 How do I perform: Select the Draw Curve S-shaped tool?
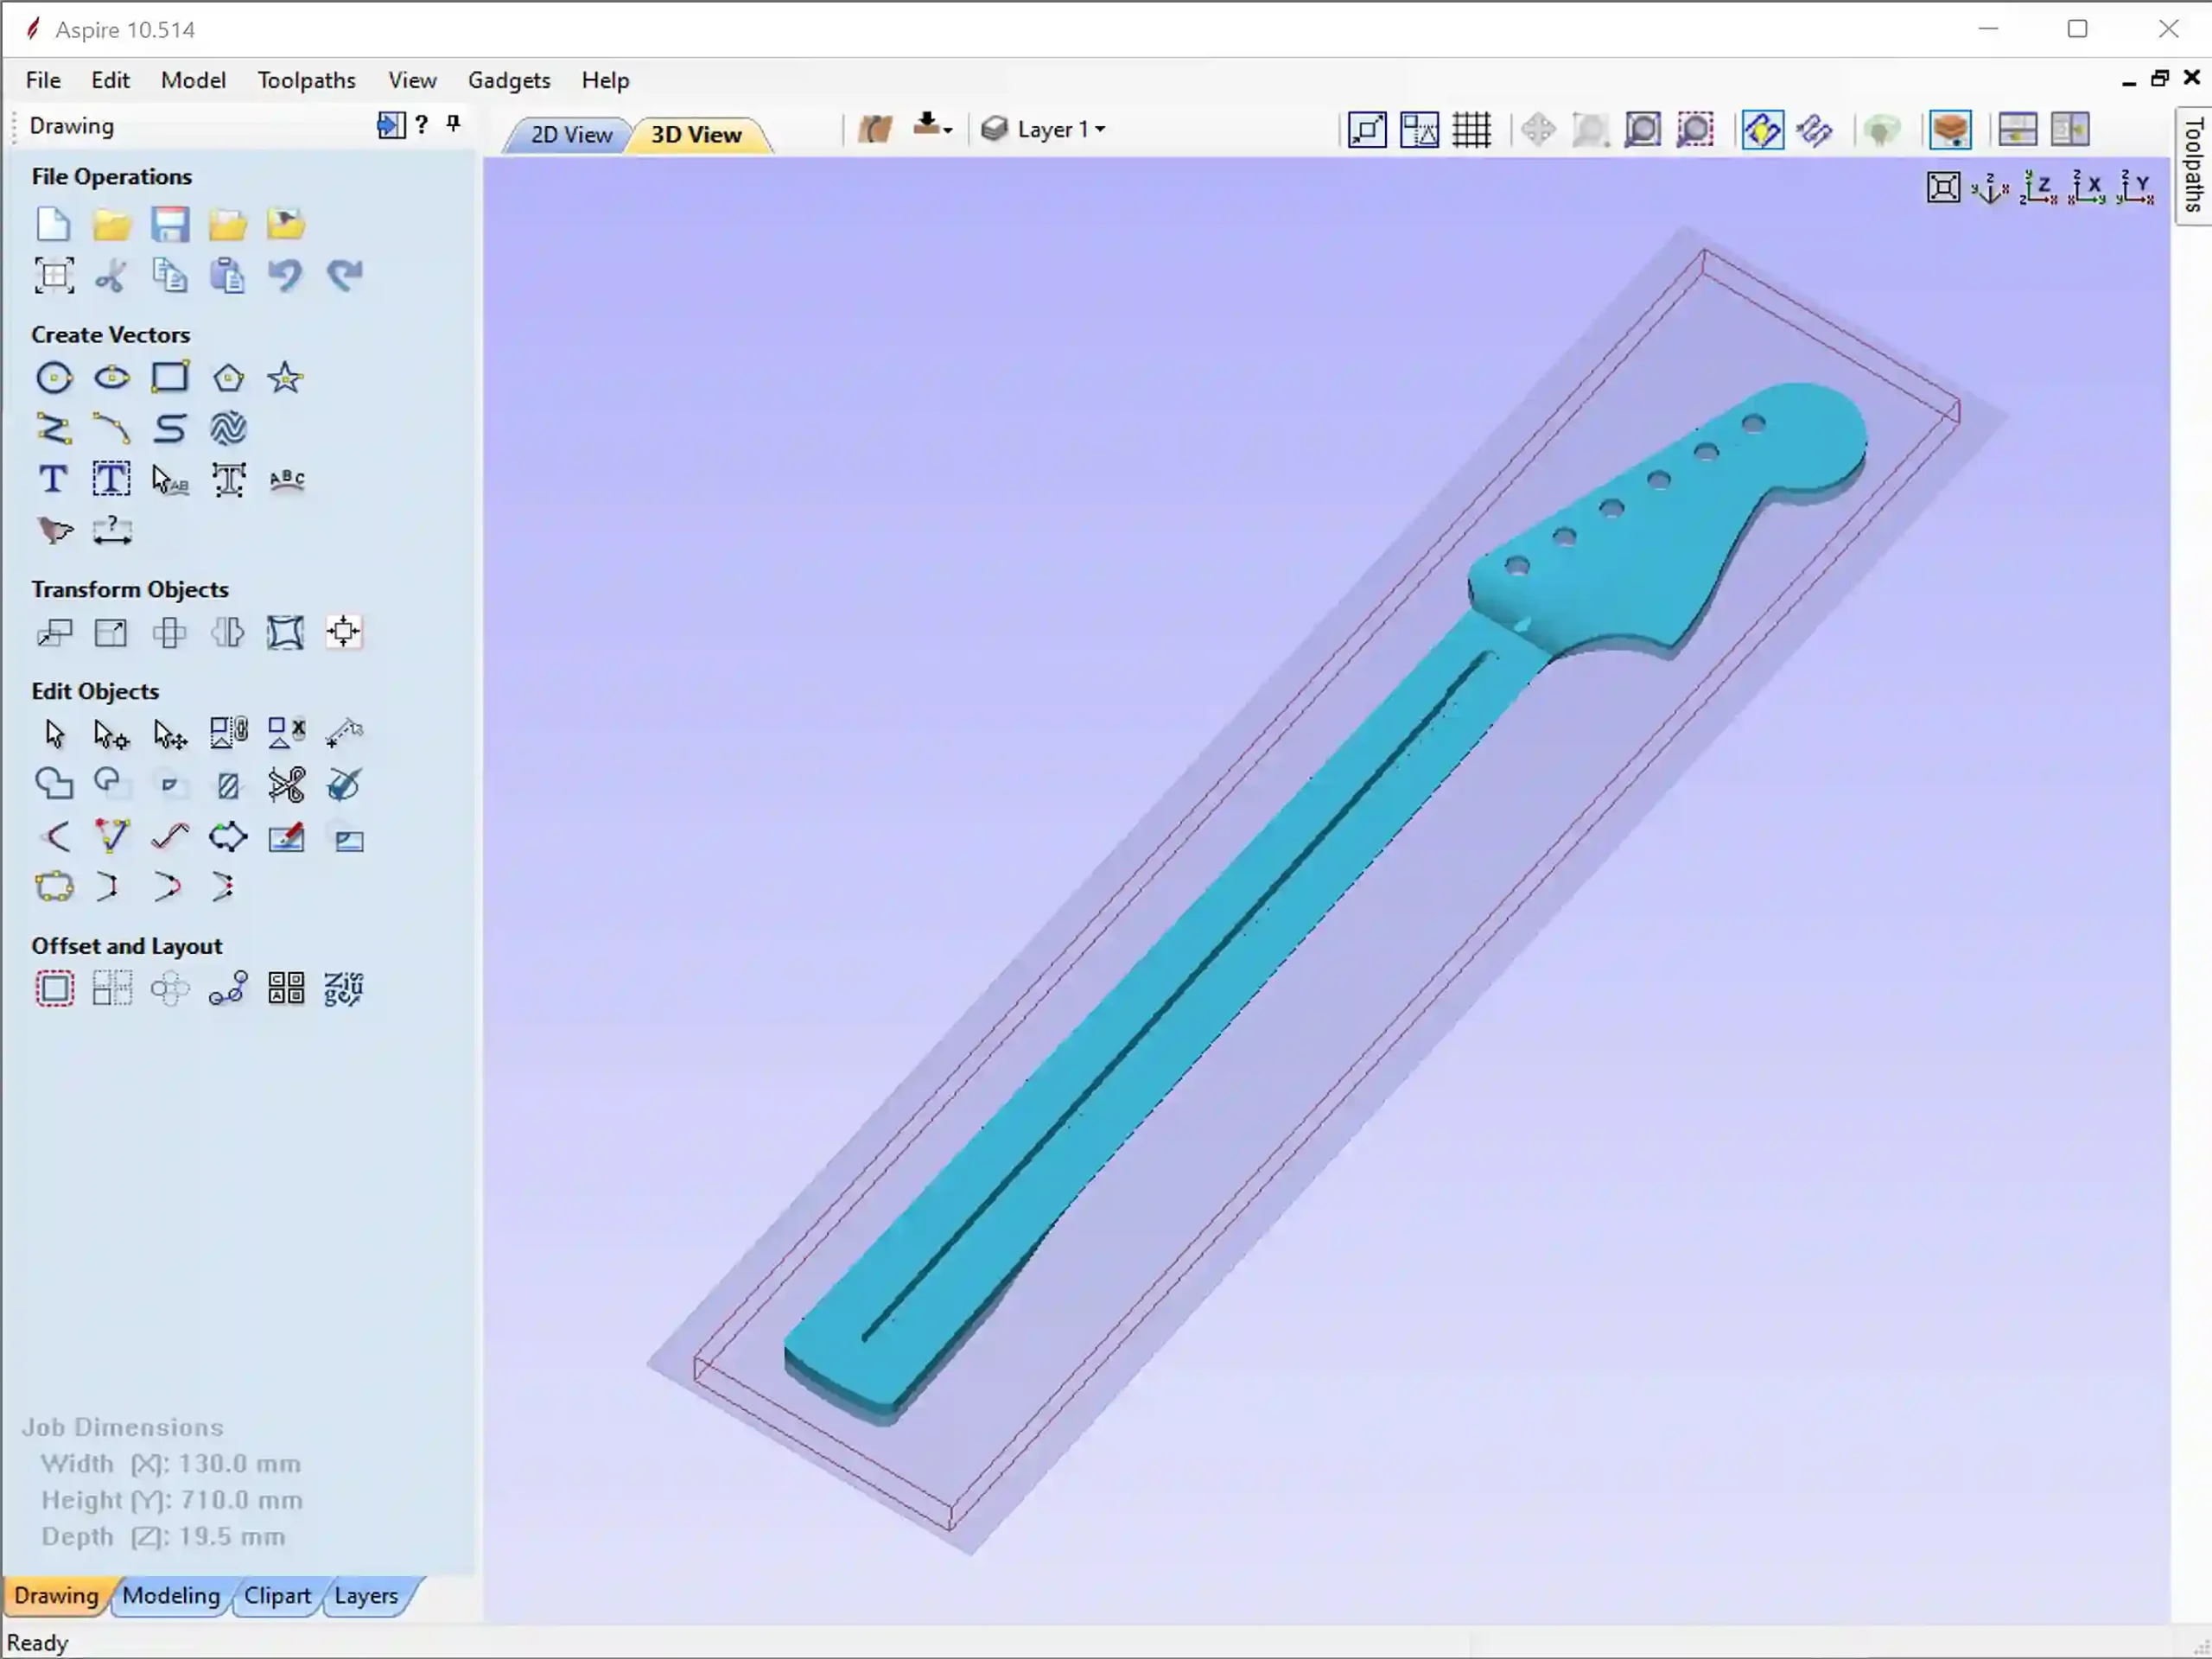(170, 429)
